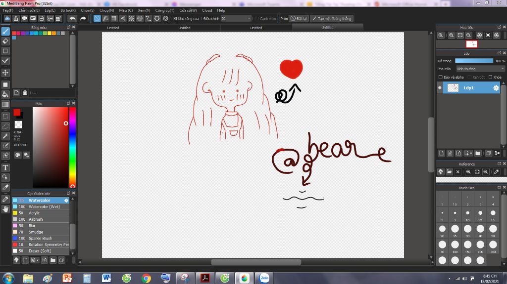Screen dimensions: 507x284
Task: Select the Text tool
Action: pyautogui.click(x=5, y=168)
